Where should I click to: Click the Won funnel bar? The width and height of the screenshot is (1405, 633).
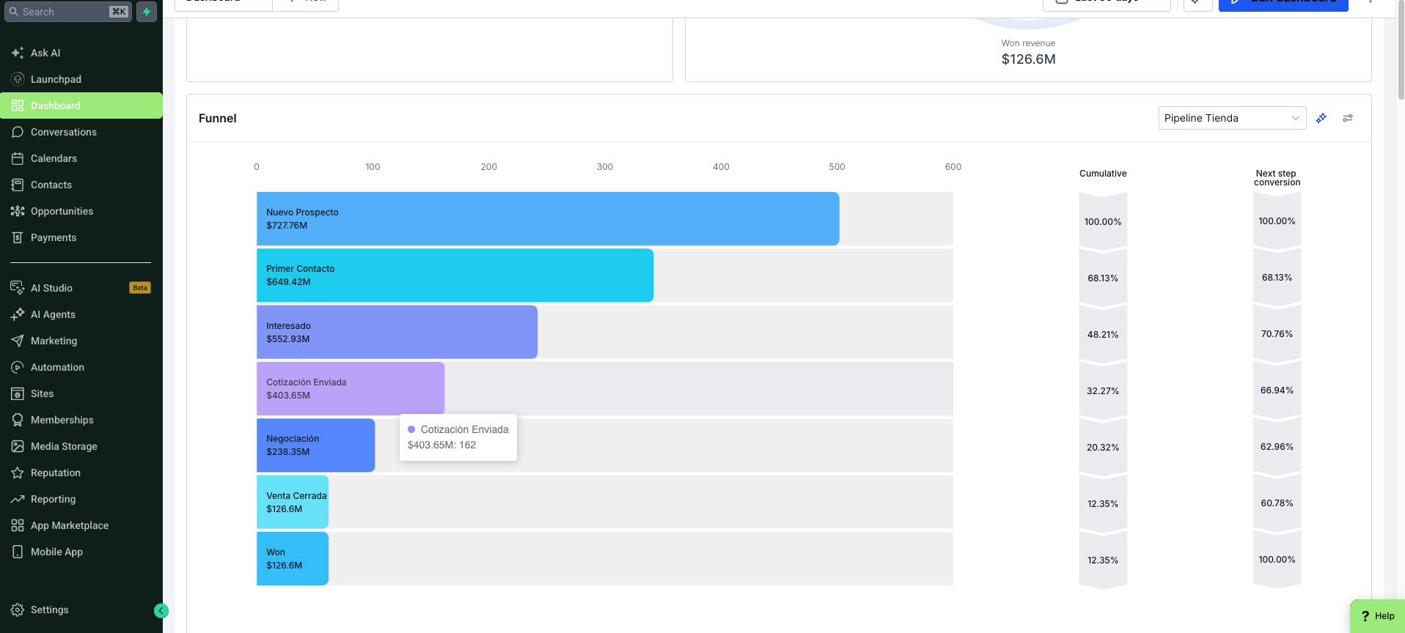[293, 558]
